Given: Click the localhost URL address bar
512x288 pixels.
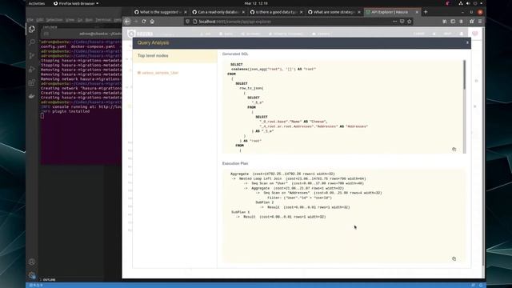Looking at the screenshot, I should 287,22.
